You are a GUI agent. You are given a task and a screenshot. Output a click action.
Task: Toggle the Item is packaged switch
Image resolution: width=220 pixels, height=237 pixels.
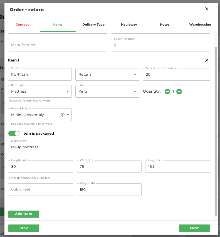[14, 134]
